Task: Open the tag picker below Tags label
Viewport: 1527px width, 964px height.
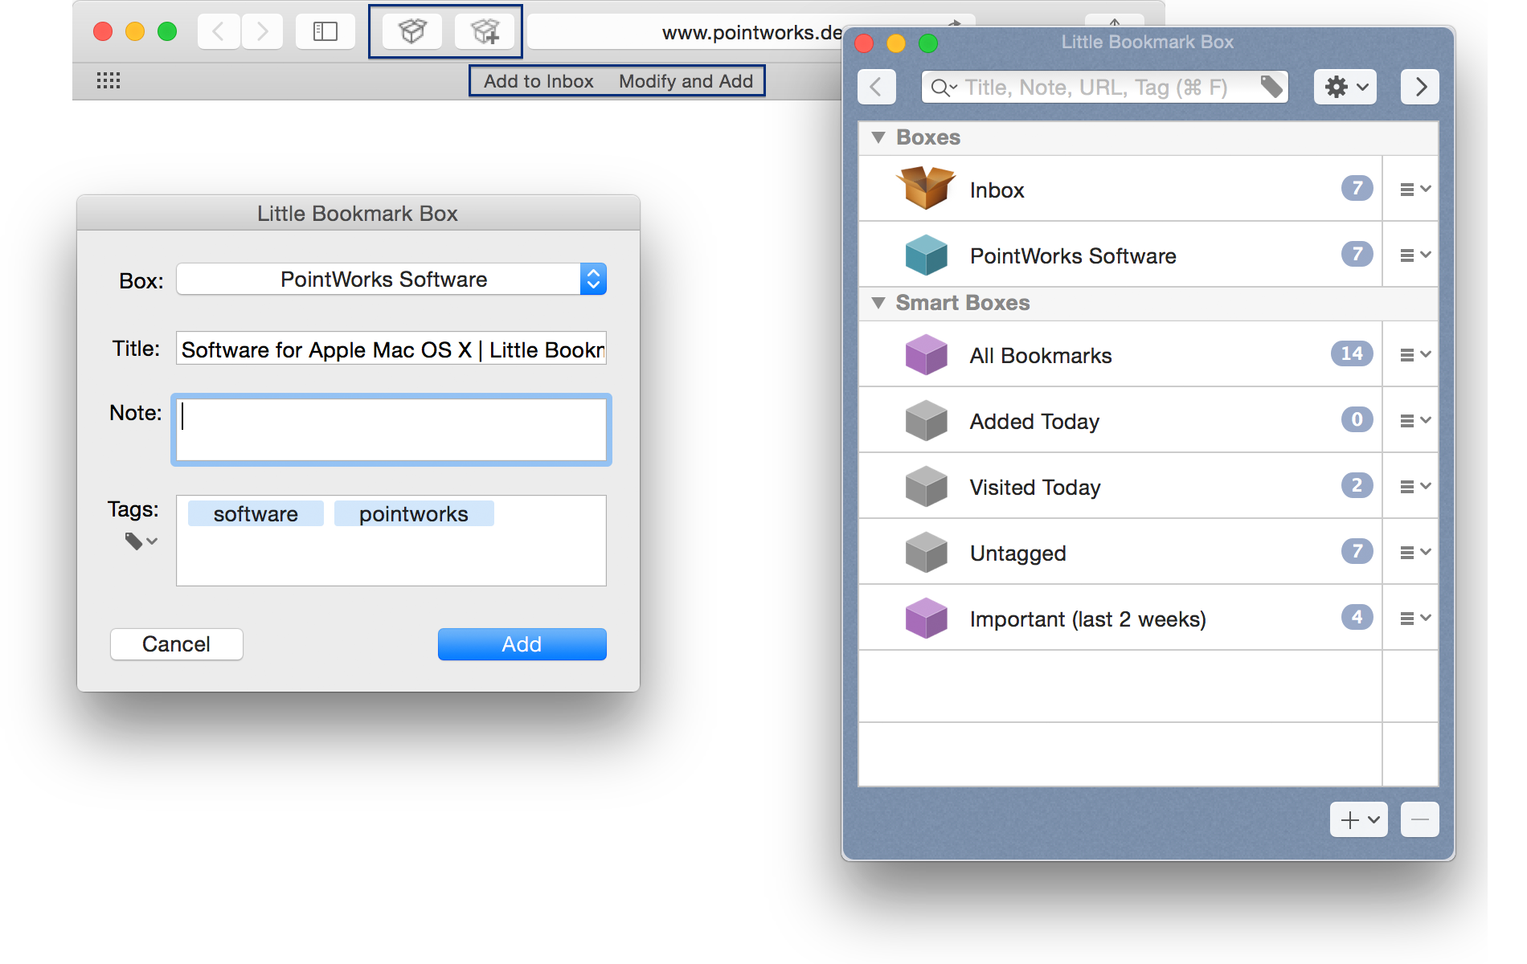Action: 139,541
